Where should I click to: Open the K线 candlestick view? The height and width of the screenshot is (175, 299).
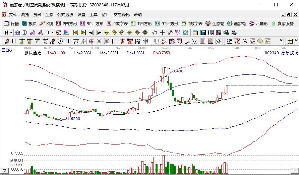click(x=46, y=23)
